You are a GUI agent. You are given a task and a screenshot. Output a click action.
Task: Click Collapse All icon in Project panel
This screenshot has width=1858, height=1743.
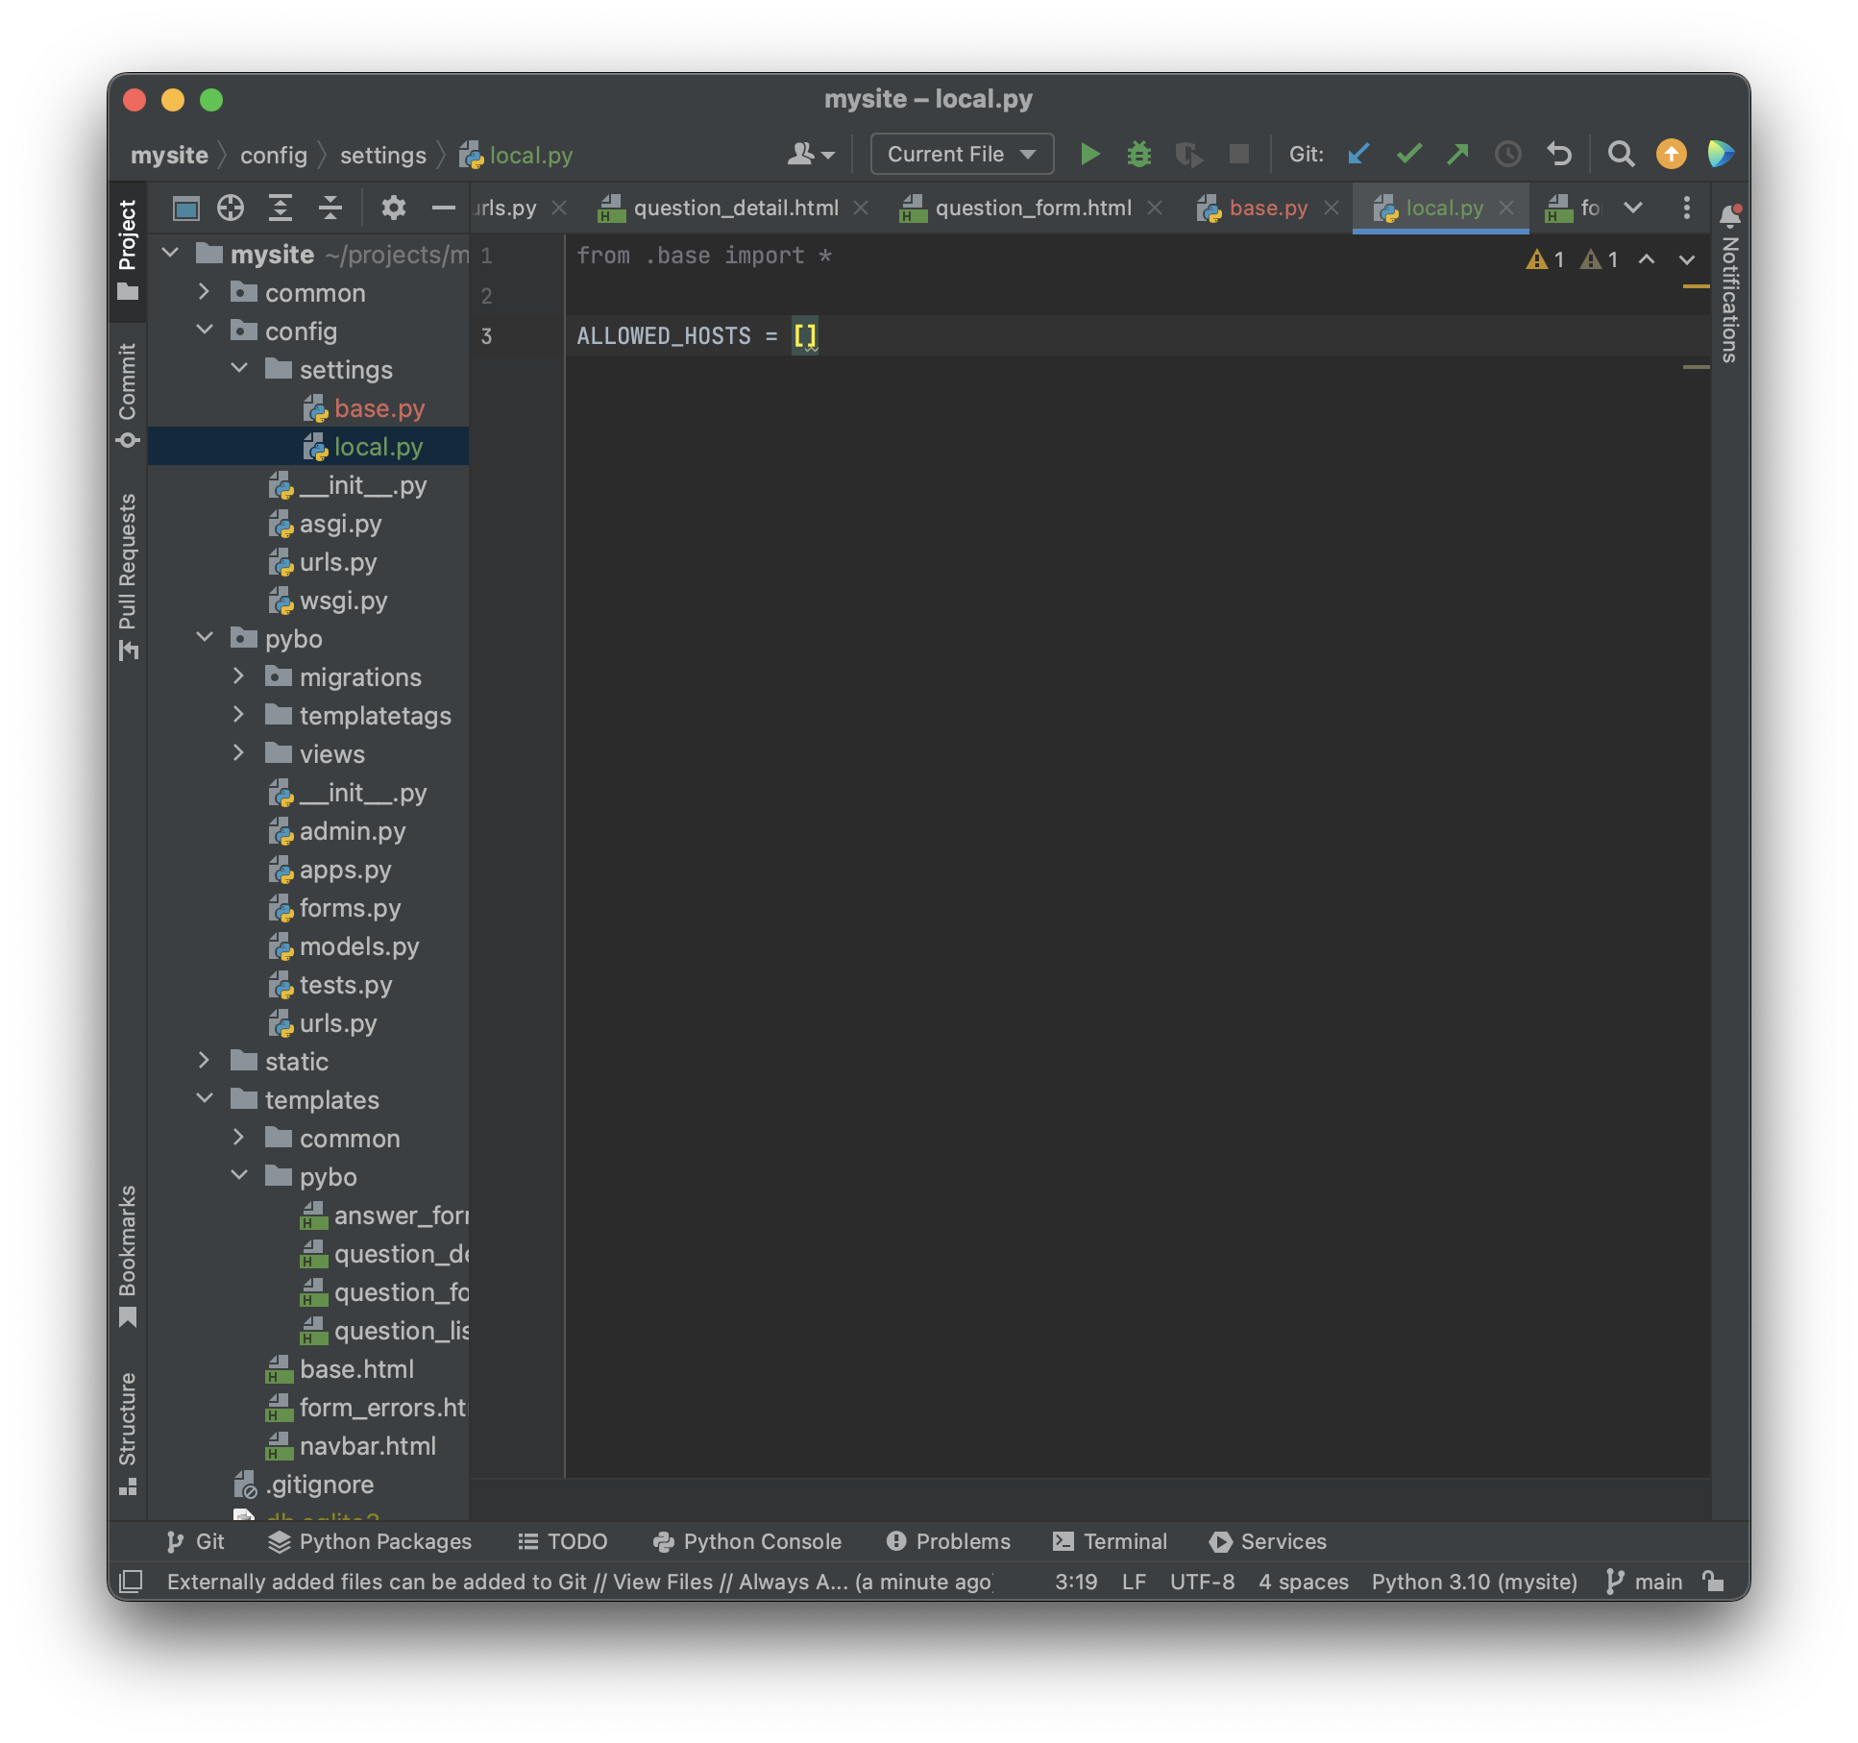330,208
